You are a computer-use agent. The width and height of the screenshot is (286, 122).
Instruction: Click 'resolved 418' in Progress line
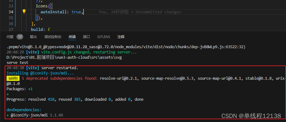pos(42,99)
